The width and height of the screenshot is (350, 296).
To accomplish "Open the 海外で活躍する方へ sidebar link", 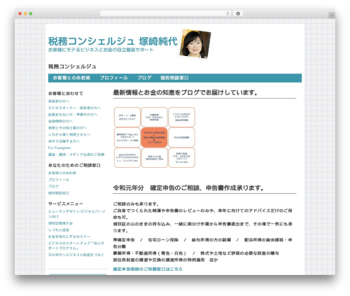I will tap(64, 141).
